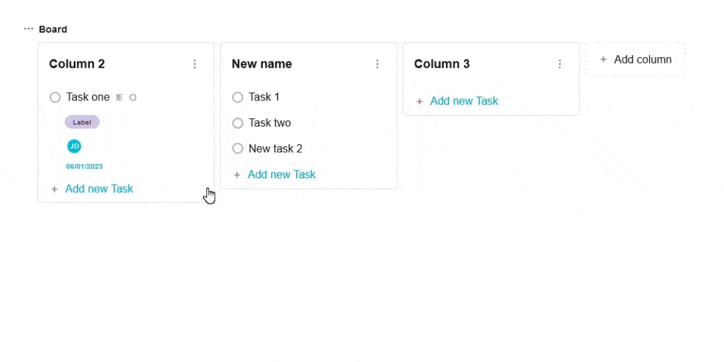Viewport: 724px width, 362px height.
Task: Click plus icon under New task 2
Action: tap(237, 175)
